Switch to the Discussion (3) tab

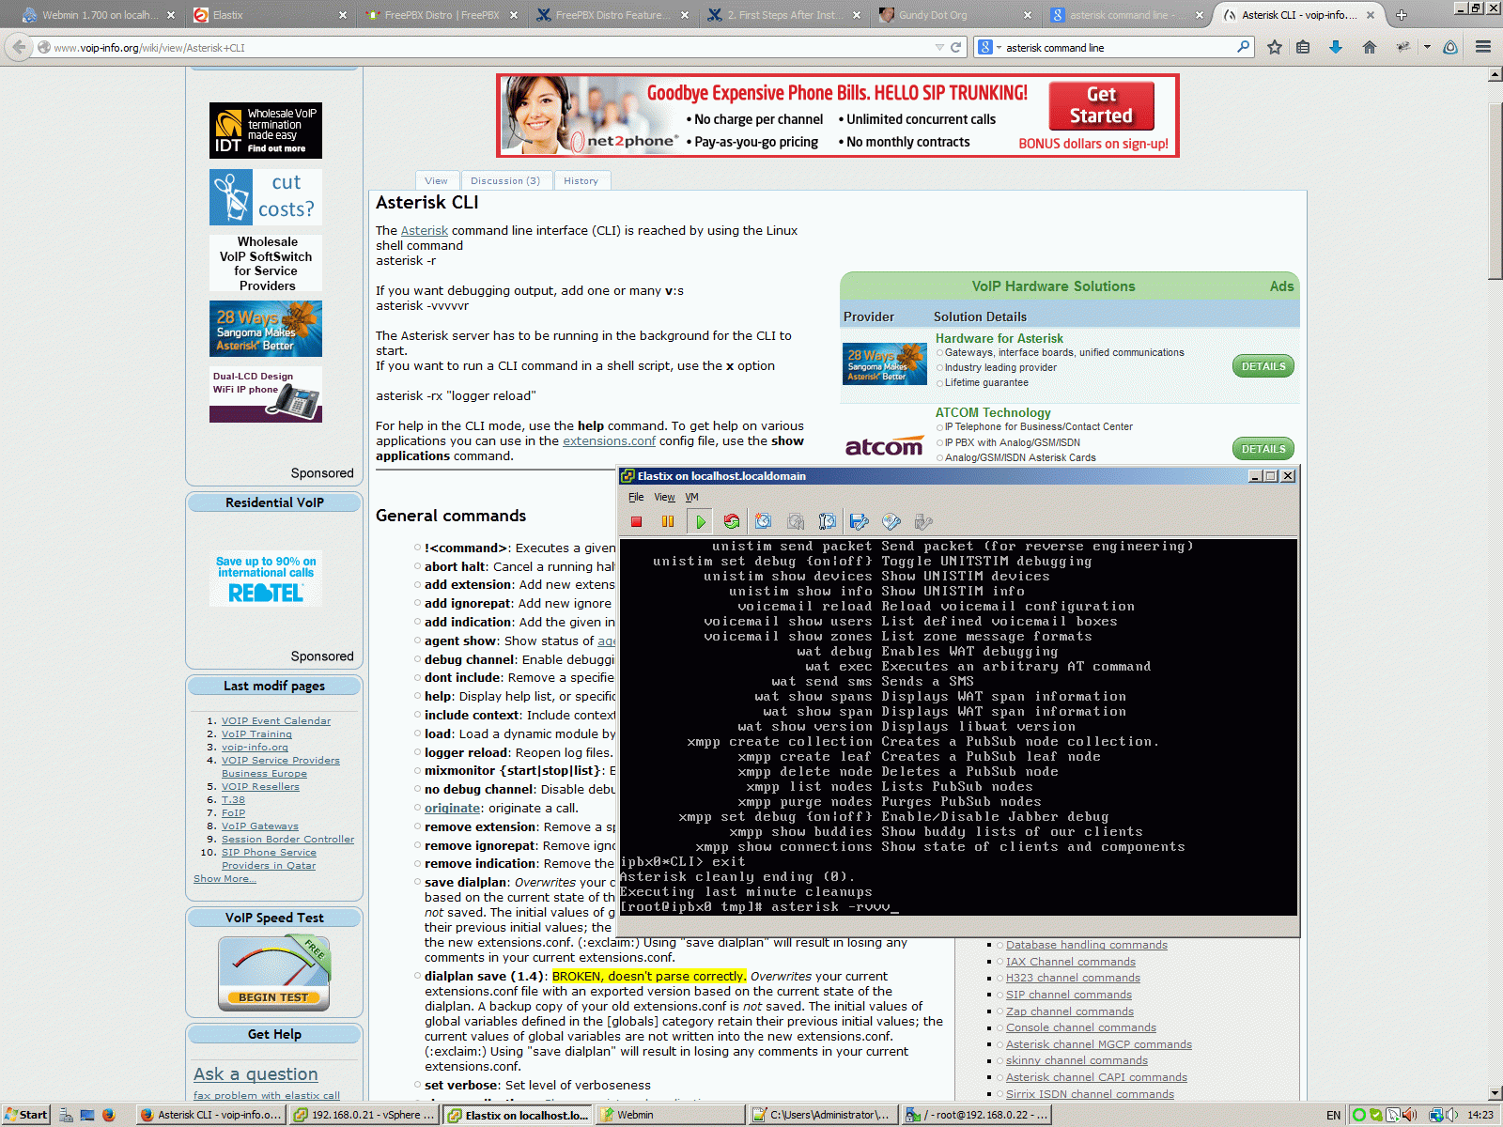(505, 180)
